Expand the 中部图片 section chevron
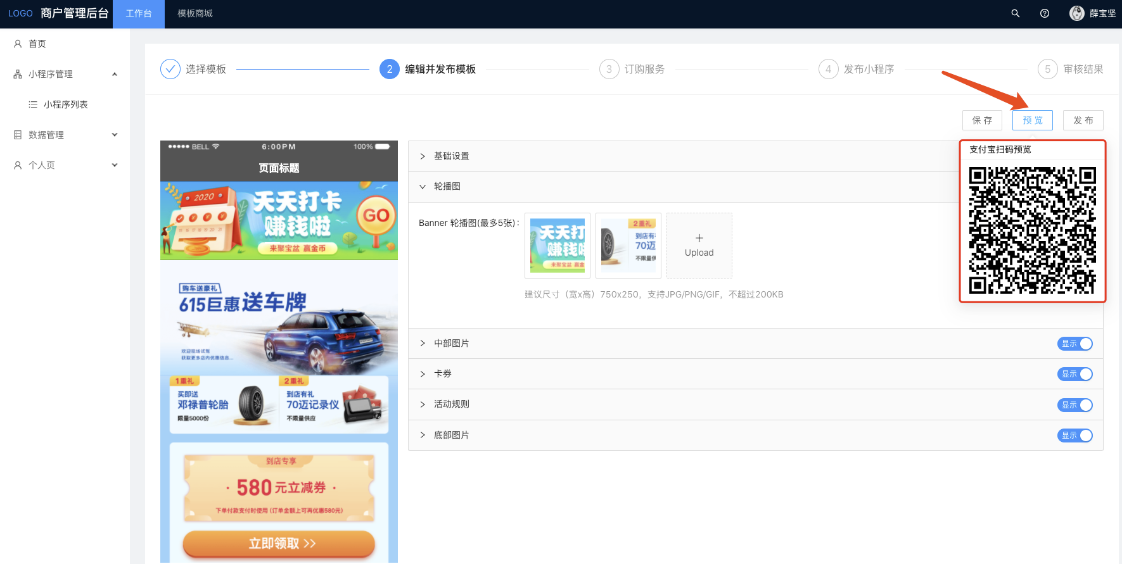The width and height of the screenshot is (1122, 564). tap(423, 344)
